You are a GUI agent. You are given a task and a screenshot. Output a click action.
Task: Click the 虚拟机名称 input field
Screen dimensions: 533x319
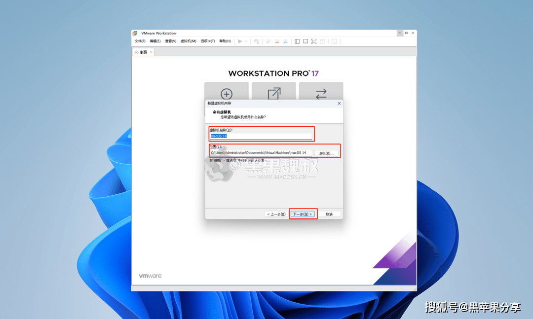261,136
